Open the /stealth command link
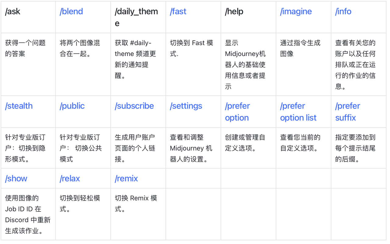Image resolution: width=390 pixels, height=244 pixels. [x=19, y=106]
